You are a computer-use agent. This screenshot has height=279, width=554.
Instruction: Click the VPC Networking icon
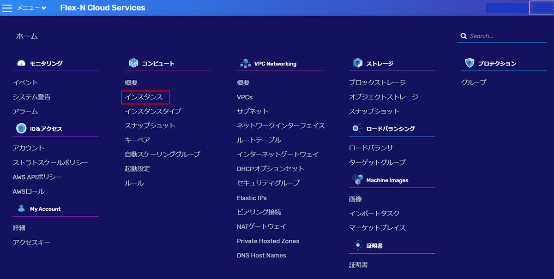(246, 64)
